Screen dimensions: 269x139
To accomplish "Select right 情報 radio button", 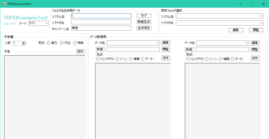I will (224, 59).
